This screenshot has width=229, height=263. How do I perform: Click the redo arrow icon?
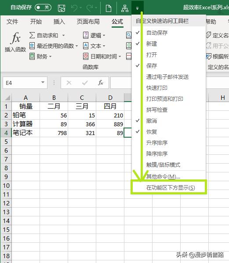coord(90,8)
